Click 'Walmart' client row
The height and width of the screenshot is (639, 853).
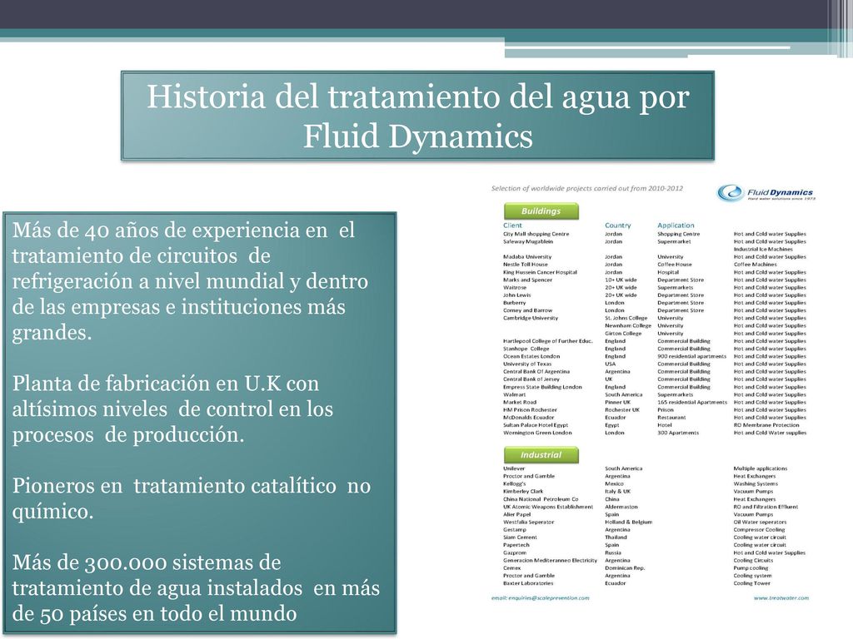click(x=514, y=394)
